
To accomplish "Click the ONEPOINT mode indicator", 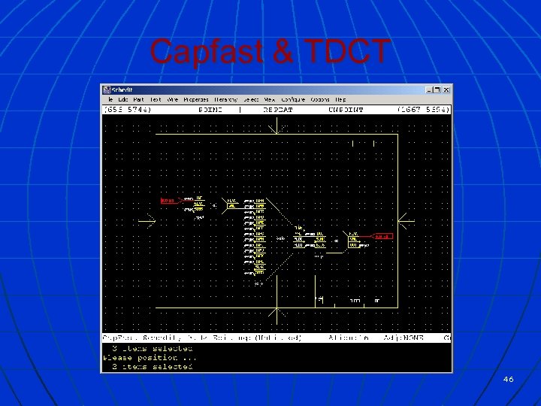I will 346,110.
